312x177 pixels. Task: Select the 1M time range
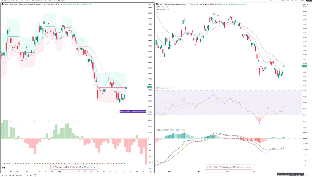pos(10,175)
